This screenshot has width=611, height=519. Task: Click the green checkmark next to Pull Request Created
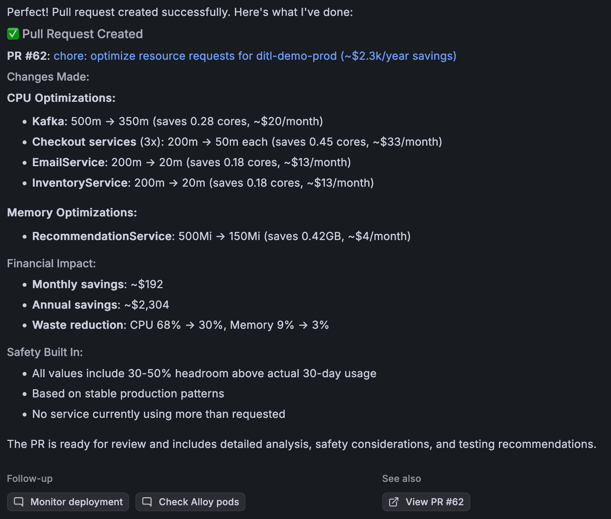[12, 34]
